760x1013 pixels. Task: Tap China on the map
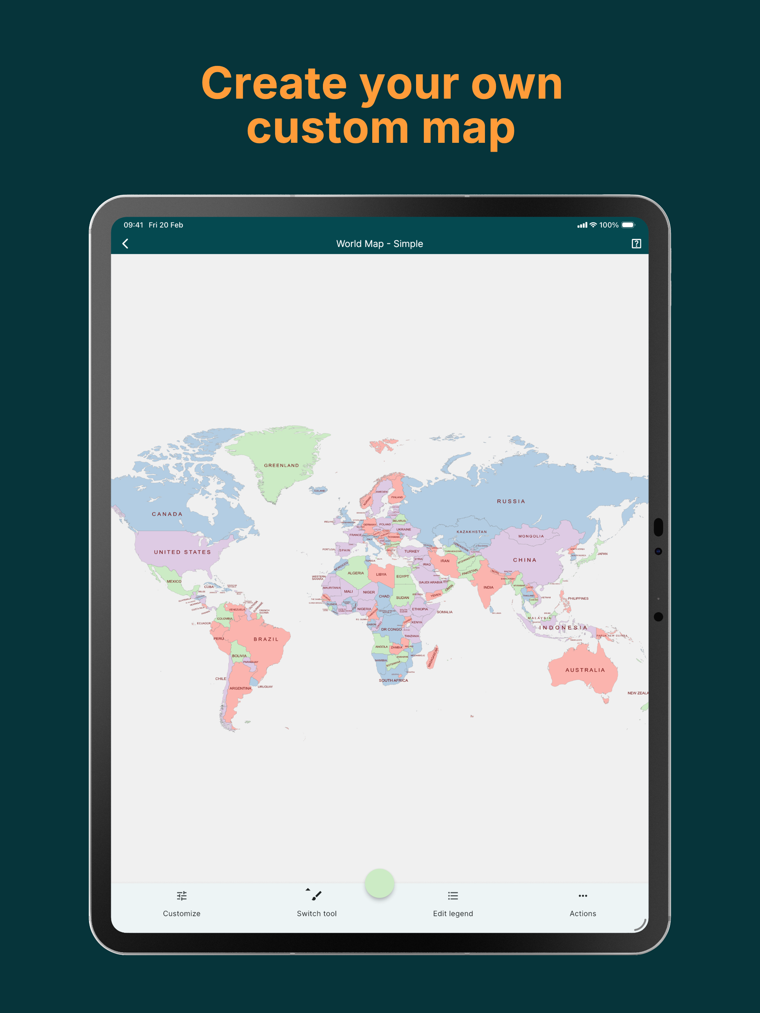point(525,560)
